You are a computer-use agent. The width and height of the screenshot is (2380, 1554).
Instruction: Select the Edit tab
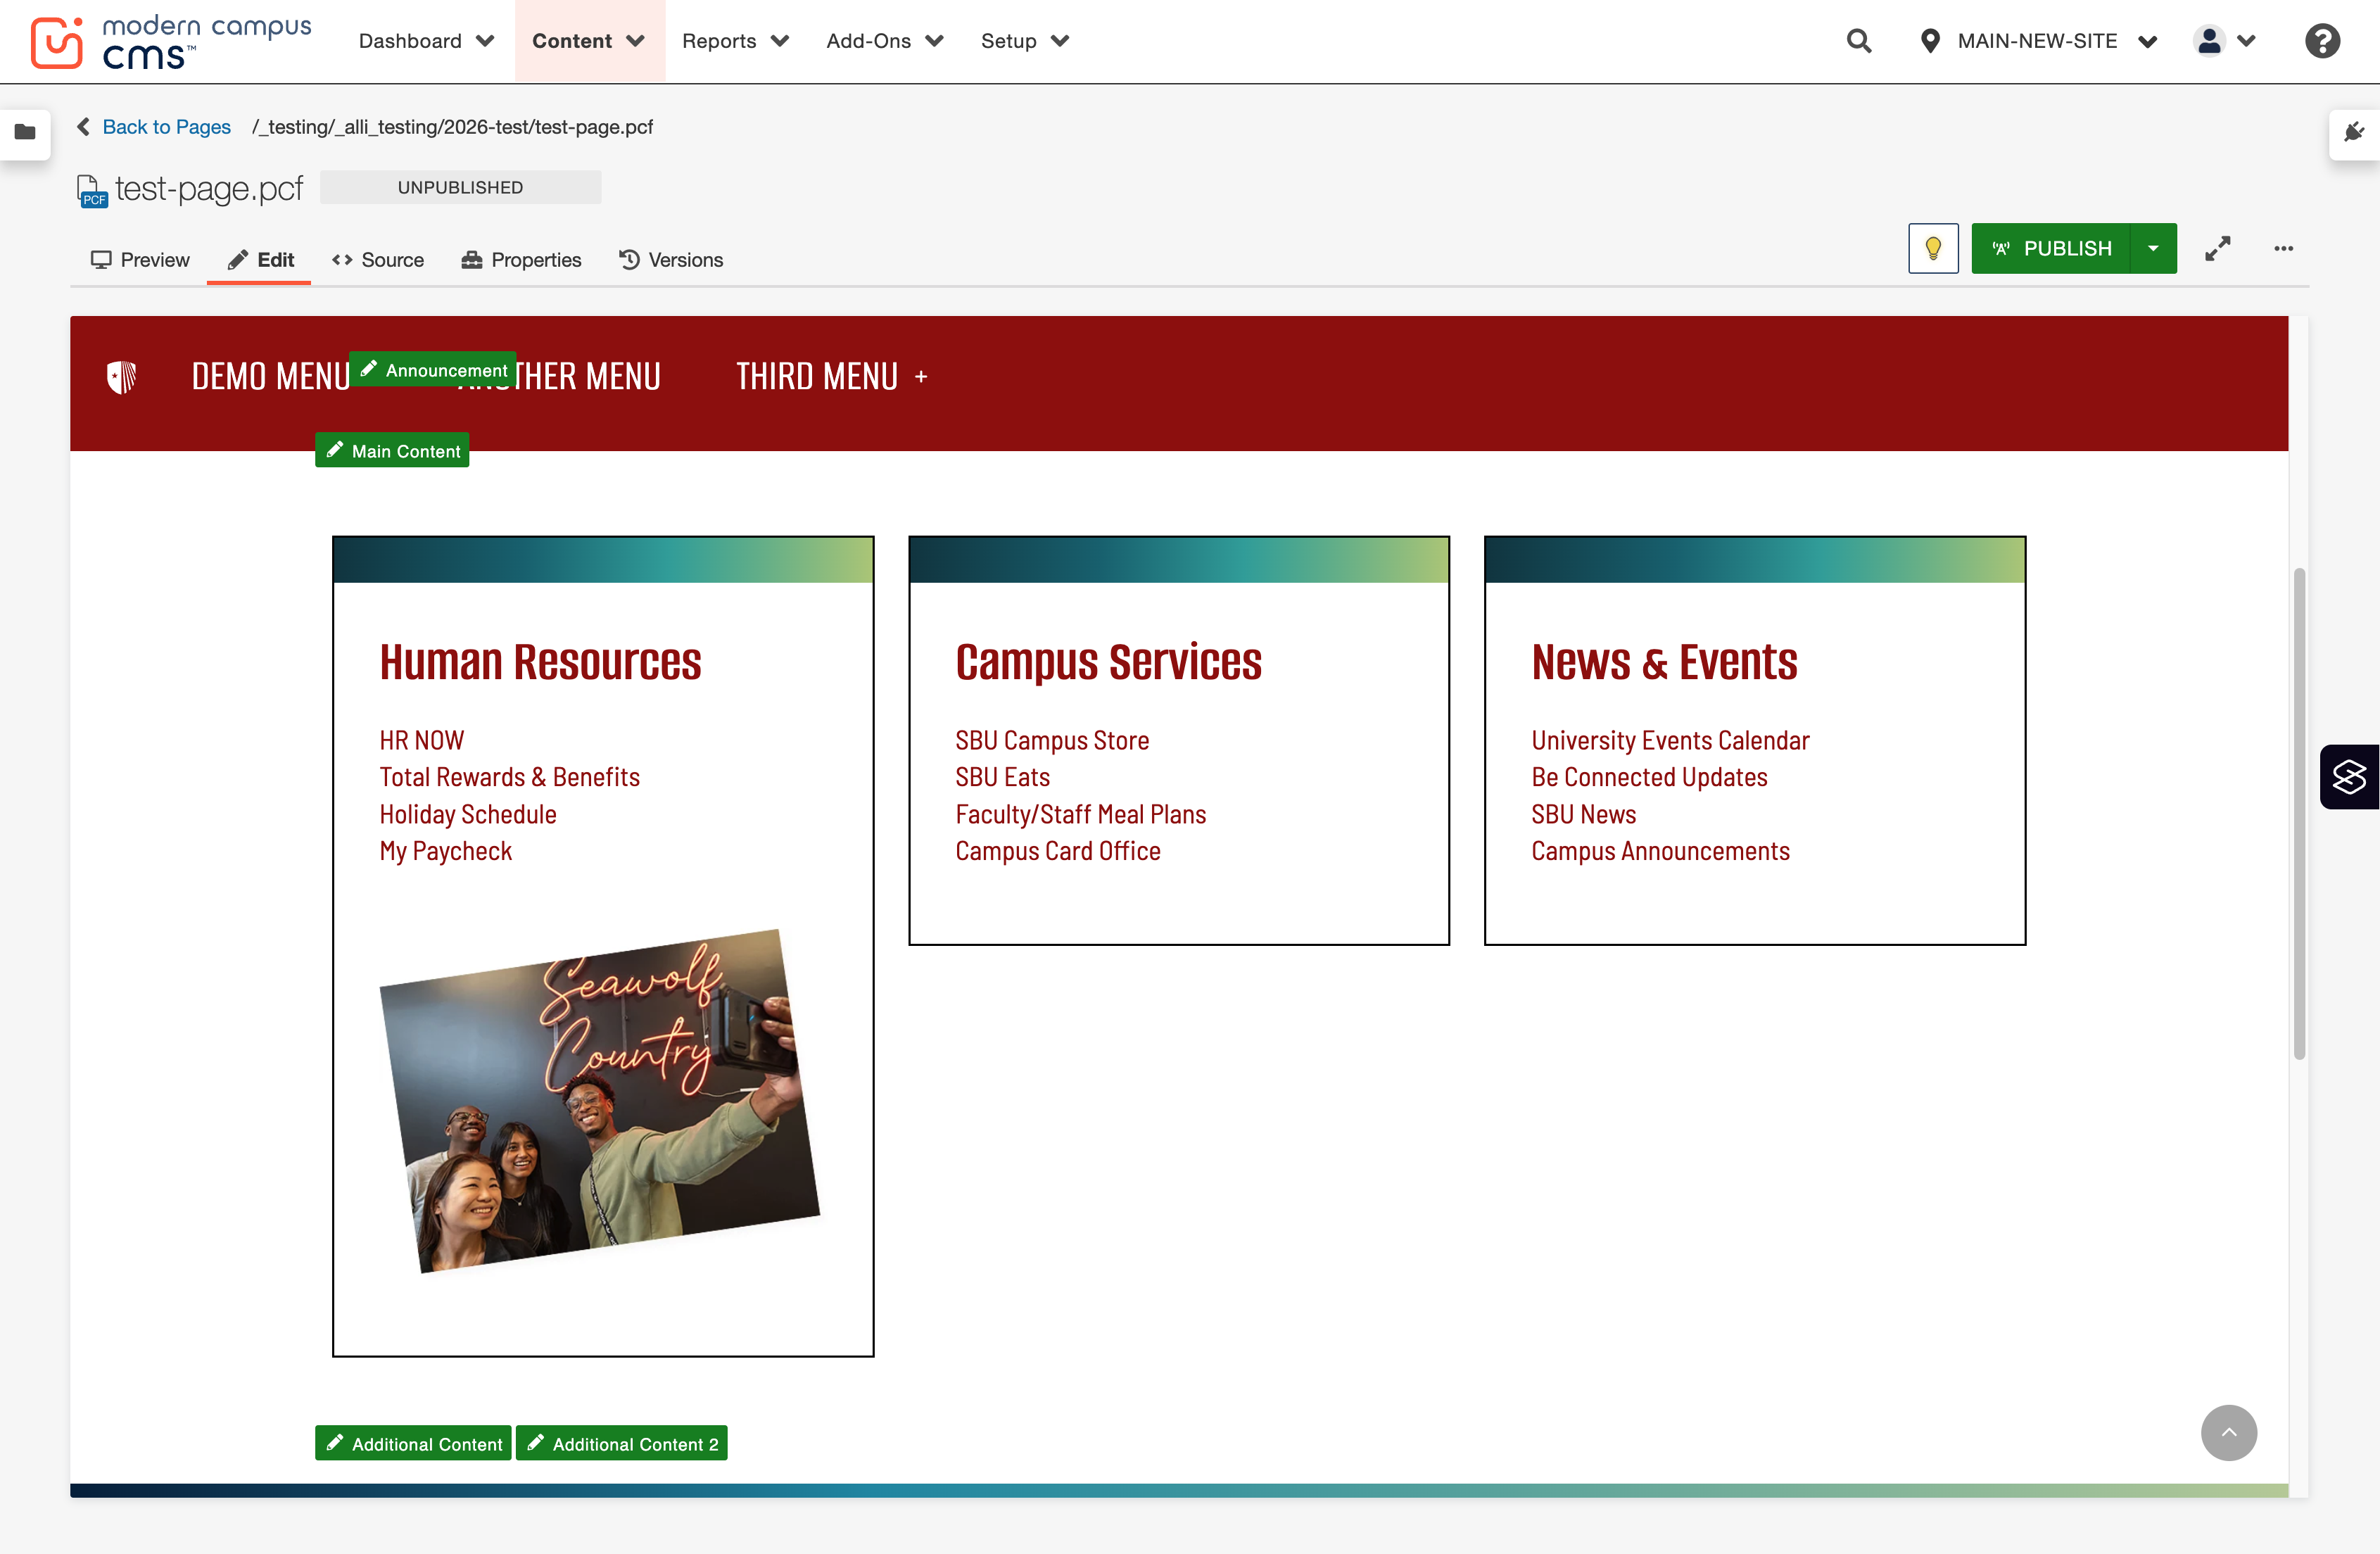260,260
